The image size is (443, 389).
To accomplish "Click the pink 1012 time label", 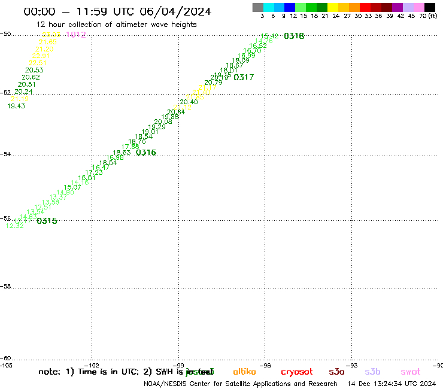I will pos(75,35).
